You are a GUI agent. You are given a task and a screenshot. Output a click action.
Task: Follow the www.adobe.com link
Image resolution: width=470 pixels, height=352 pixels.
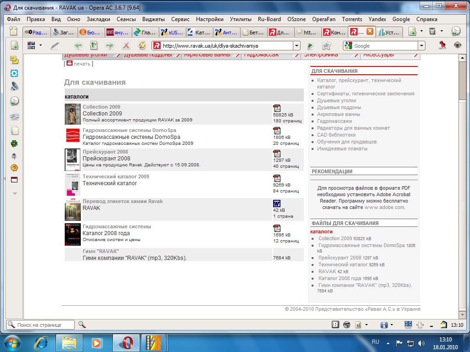(x=384, y=208)
